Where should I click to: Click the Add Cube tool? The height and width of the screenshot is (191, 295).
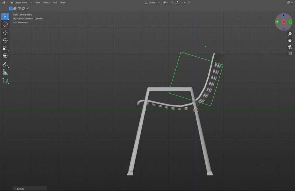point(5,81)
